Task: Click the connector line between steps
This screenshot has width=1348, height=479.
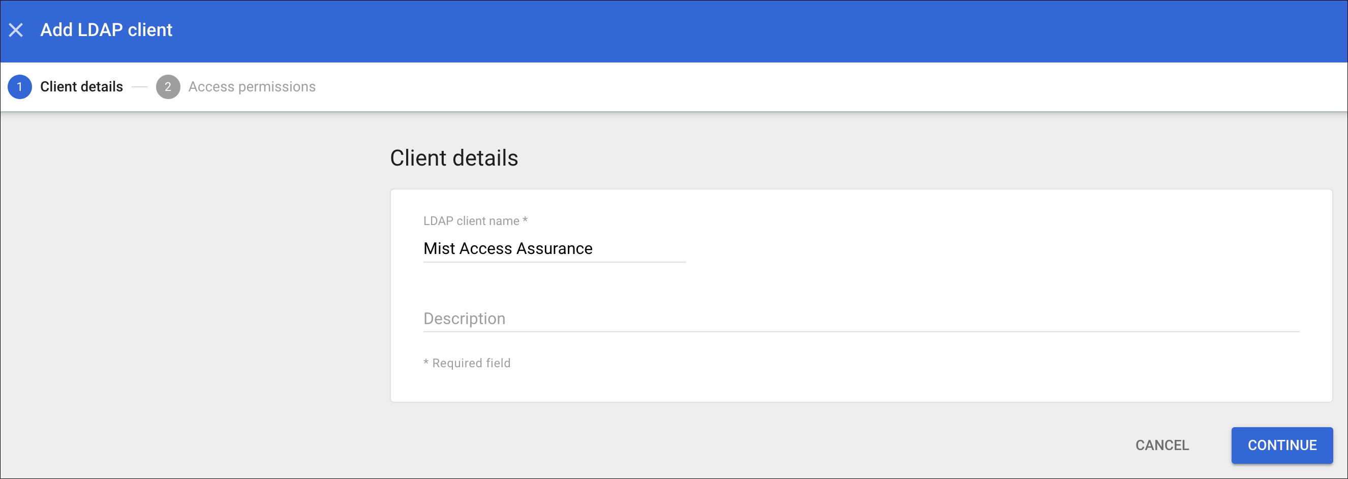Action: coord(140,87)
